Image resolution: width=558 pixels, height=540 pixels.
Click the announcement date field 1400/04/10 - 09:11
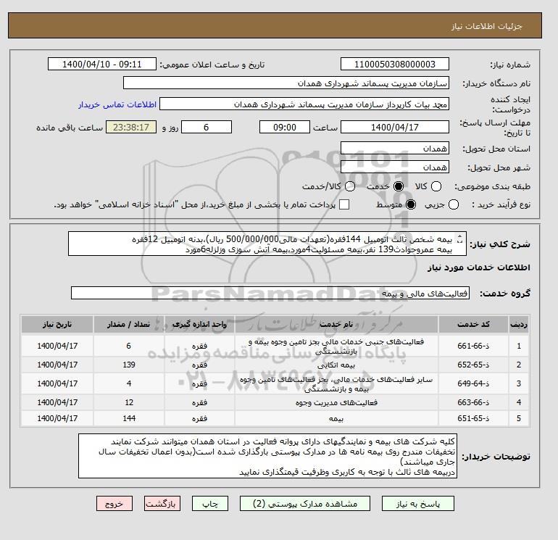point(101,64)
